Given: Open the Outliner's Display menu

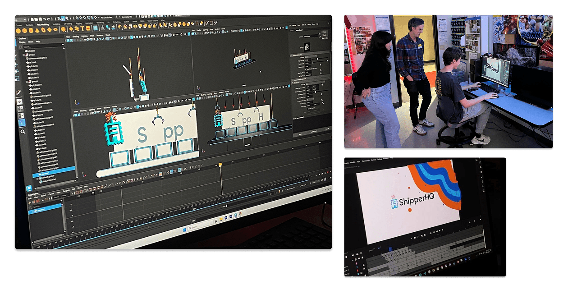Looking at the screenshot, I should [22, 42].
